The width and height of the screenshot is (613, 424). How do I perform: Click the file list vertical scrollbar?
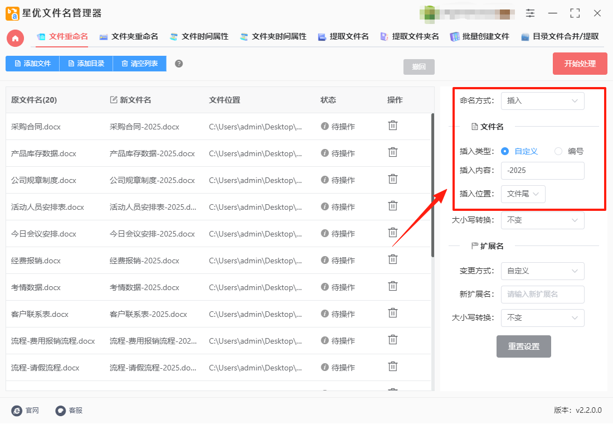point(432,185)
